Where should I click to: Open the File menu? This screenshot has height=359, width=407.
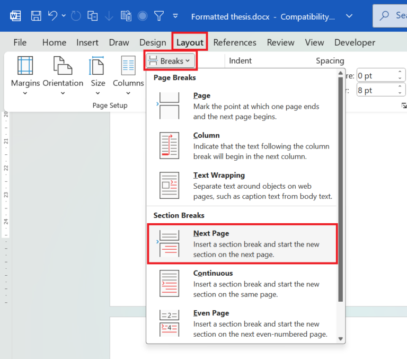pyautogui.click(x=20, y=42)
